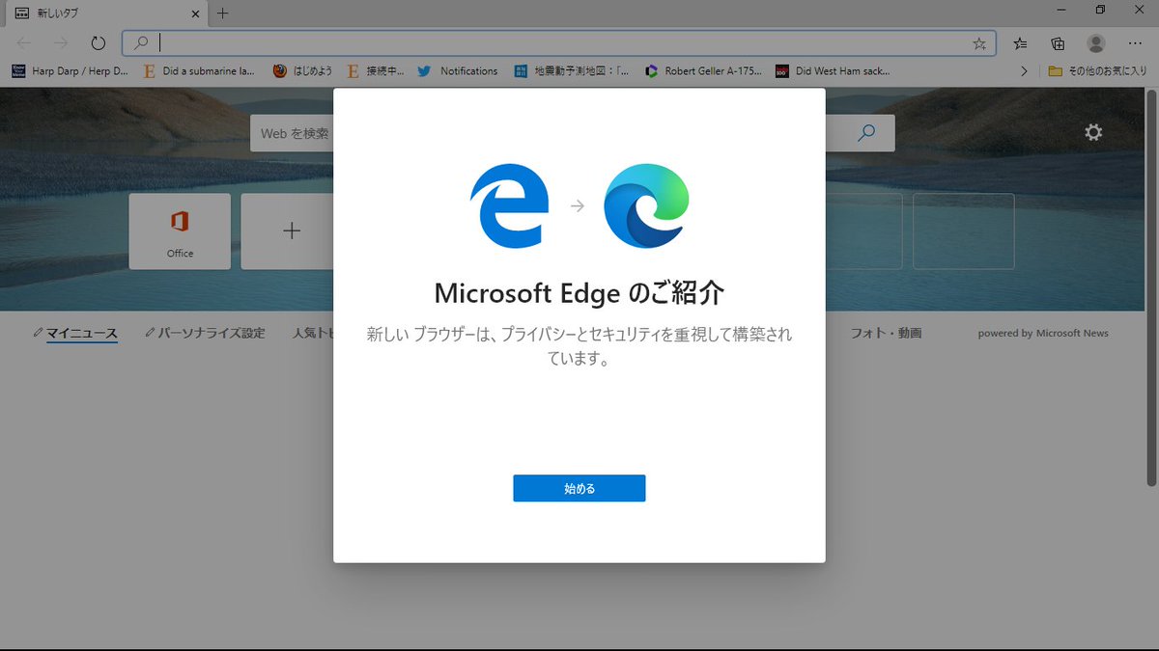Click the Microsoft Edge のご紹介 heading
Image resolution: width=1159 pixels, height=651 pixels.
click(579, 293)
